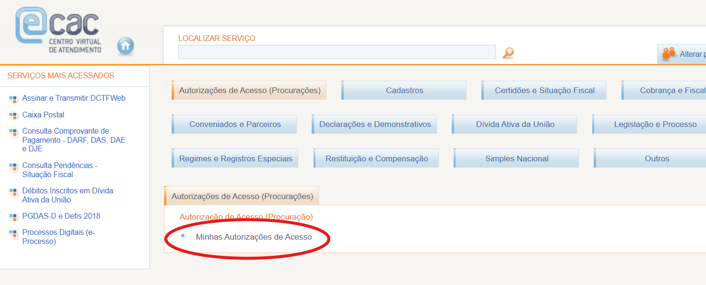706x285 pixels.
Task: Select Declarações e Demonstrativos category
Action: 375,124
